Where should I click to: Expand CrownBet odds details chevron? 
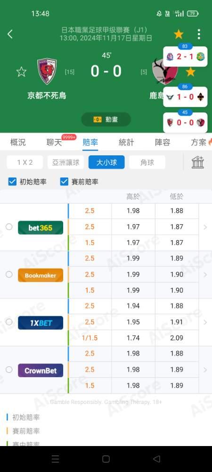(x=205, y=370)
